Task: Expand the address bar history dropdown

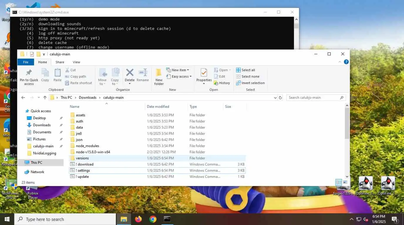Action: coord(275,98)
